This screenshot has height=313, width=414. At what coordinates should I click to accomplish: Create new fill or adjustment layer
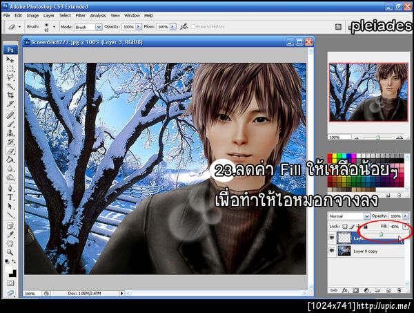[x=366, y=290]
